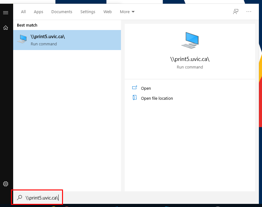Viewport: 262px width, 207px height.
Task: Switch to the Web tab
Action: click(107, 12)
